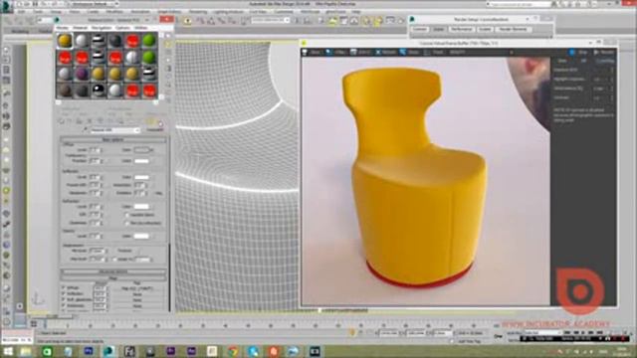Image resolution: width=637 pixels, height=358 pixels.
Task: Click Reflection color swatch
Action: [x=141, y=177]
